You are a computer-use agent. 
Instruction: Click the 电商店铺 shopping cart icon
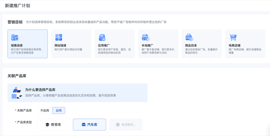point(233,37)
